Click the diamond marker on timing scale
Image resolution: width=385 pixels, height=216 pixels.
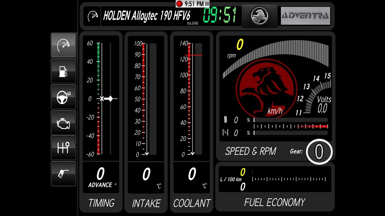(x=111, y=99)
